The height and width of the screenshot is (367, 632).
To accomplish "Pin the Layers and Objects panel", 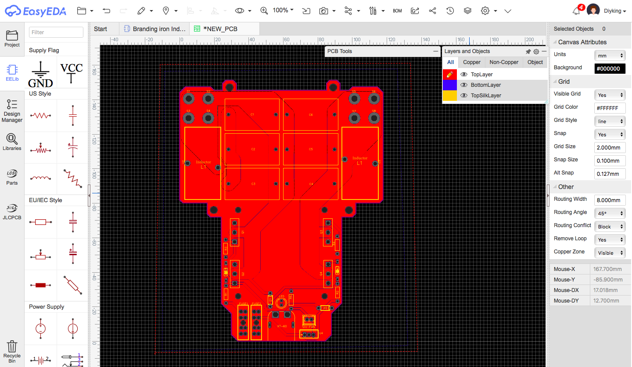I will tap(528, 51).
